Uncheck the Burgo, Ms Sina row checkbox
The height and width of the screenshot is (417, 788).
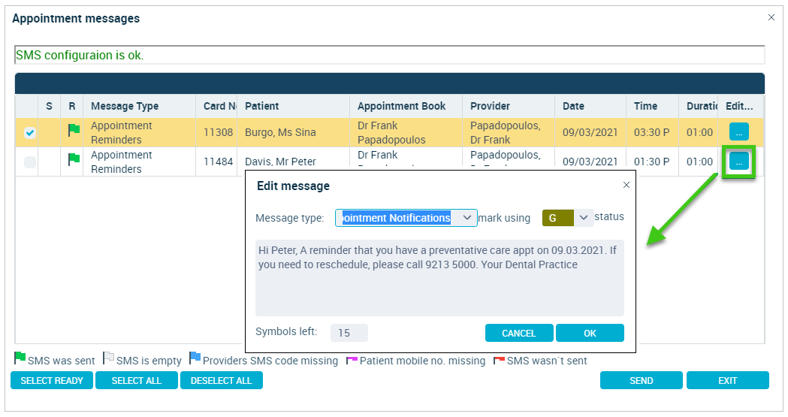click(30, 133)
